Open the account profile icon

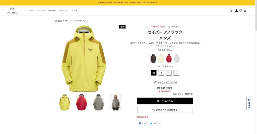click(x=236, y=10)
